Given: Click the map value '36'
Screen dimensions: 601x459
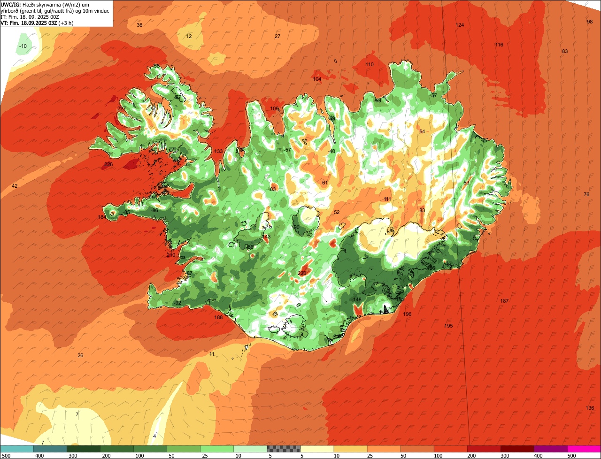Looking at the screenshot, I should point(139,25).
